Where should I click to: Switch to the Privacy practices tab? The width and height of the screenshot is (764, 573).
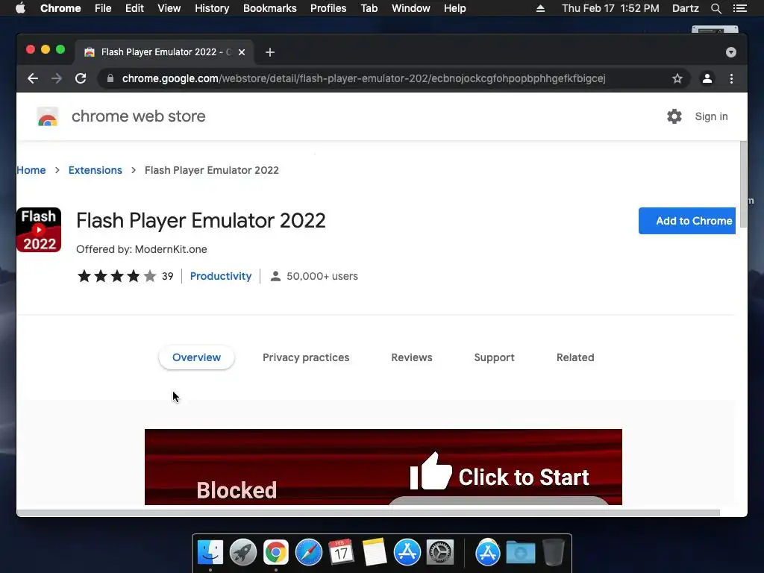point(306,357)
